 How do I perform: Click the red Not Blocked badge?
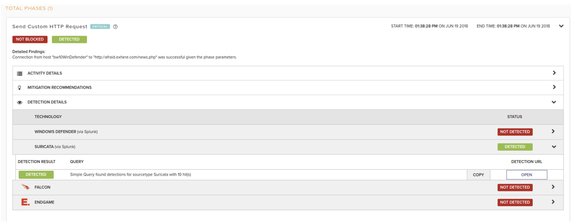(x=30, y=39)
